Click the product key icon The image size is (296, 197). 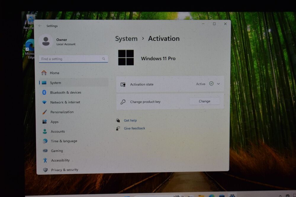click(123, 102)
